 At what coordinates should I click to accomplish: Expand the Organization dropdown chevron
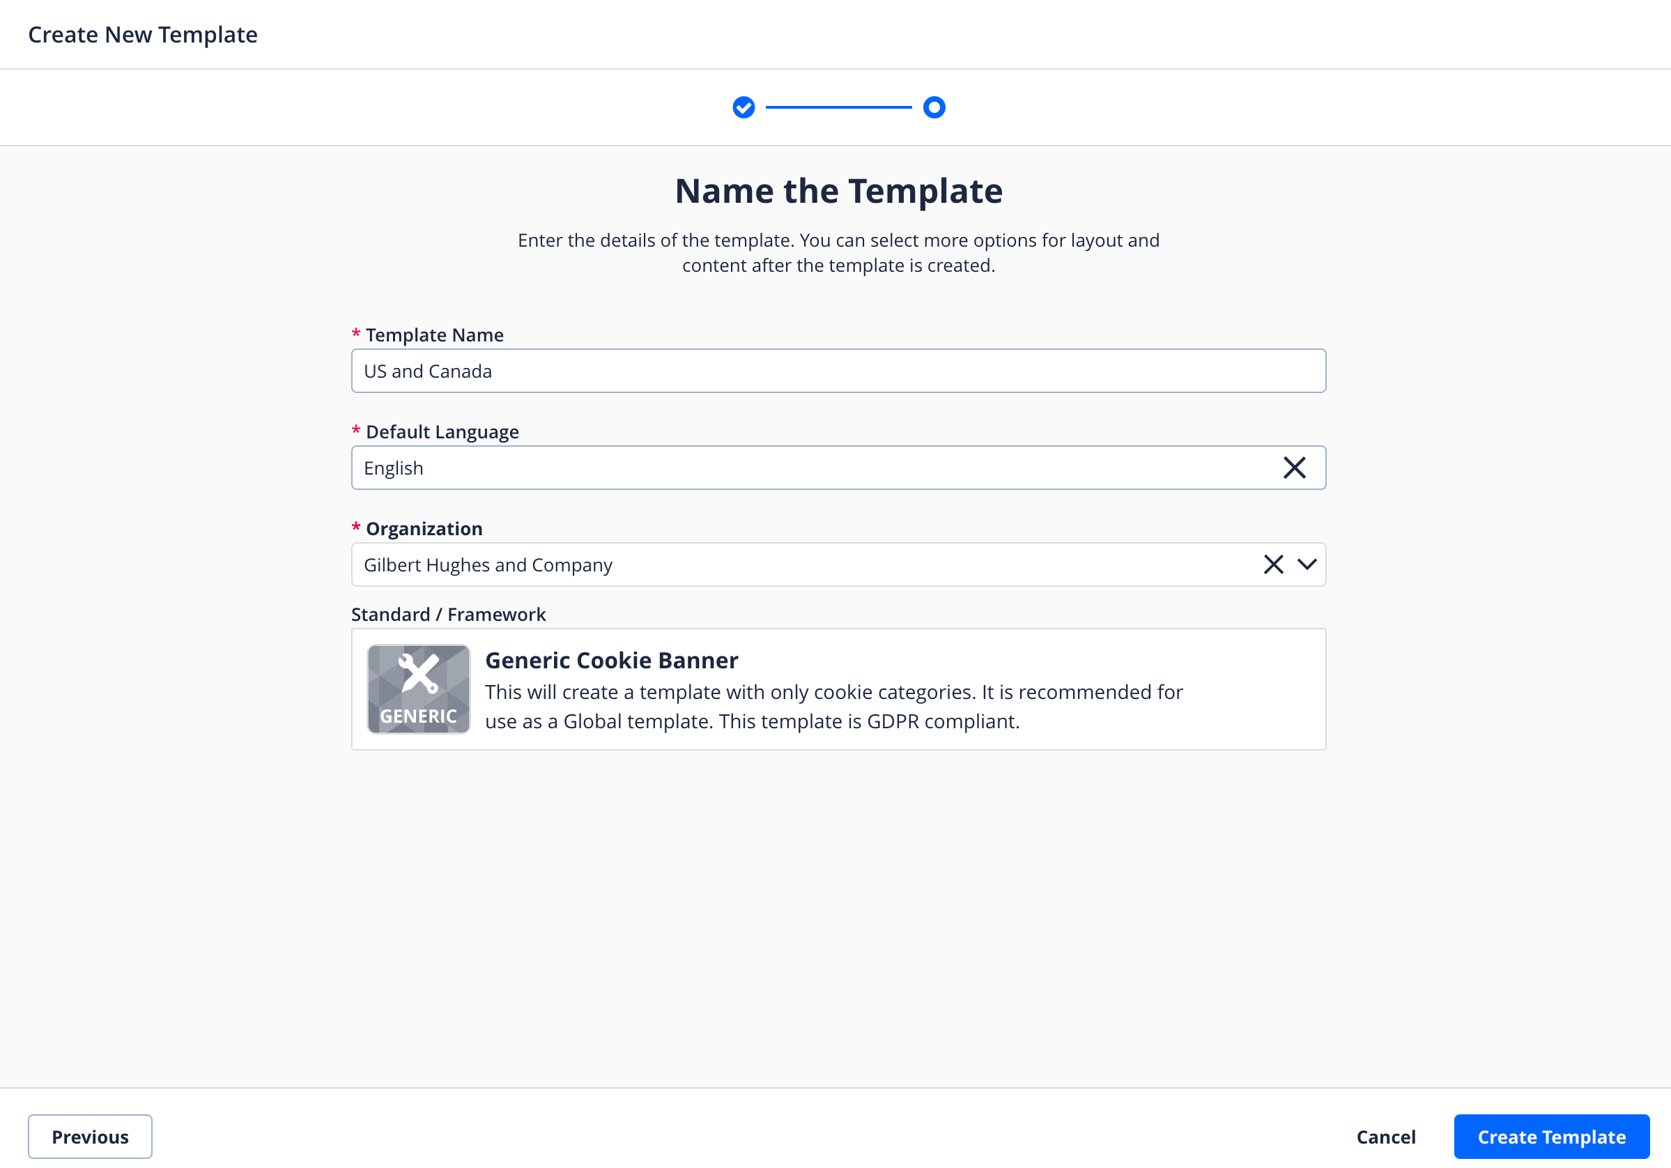pyautogui.click(x=1307, y=564)
